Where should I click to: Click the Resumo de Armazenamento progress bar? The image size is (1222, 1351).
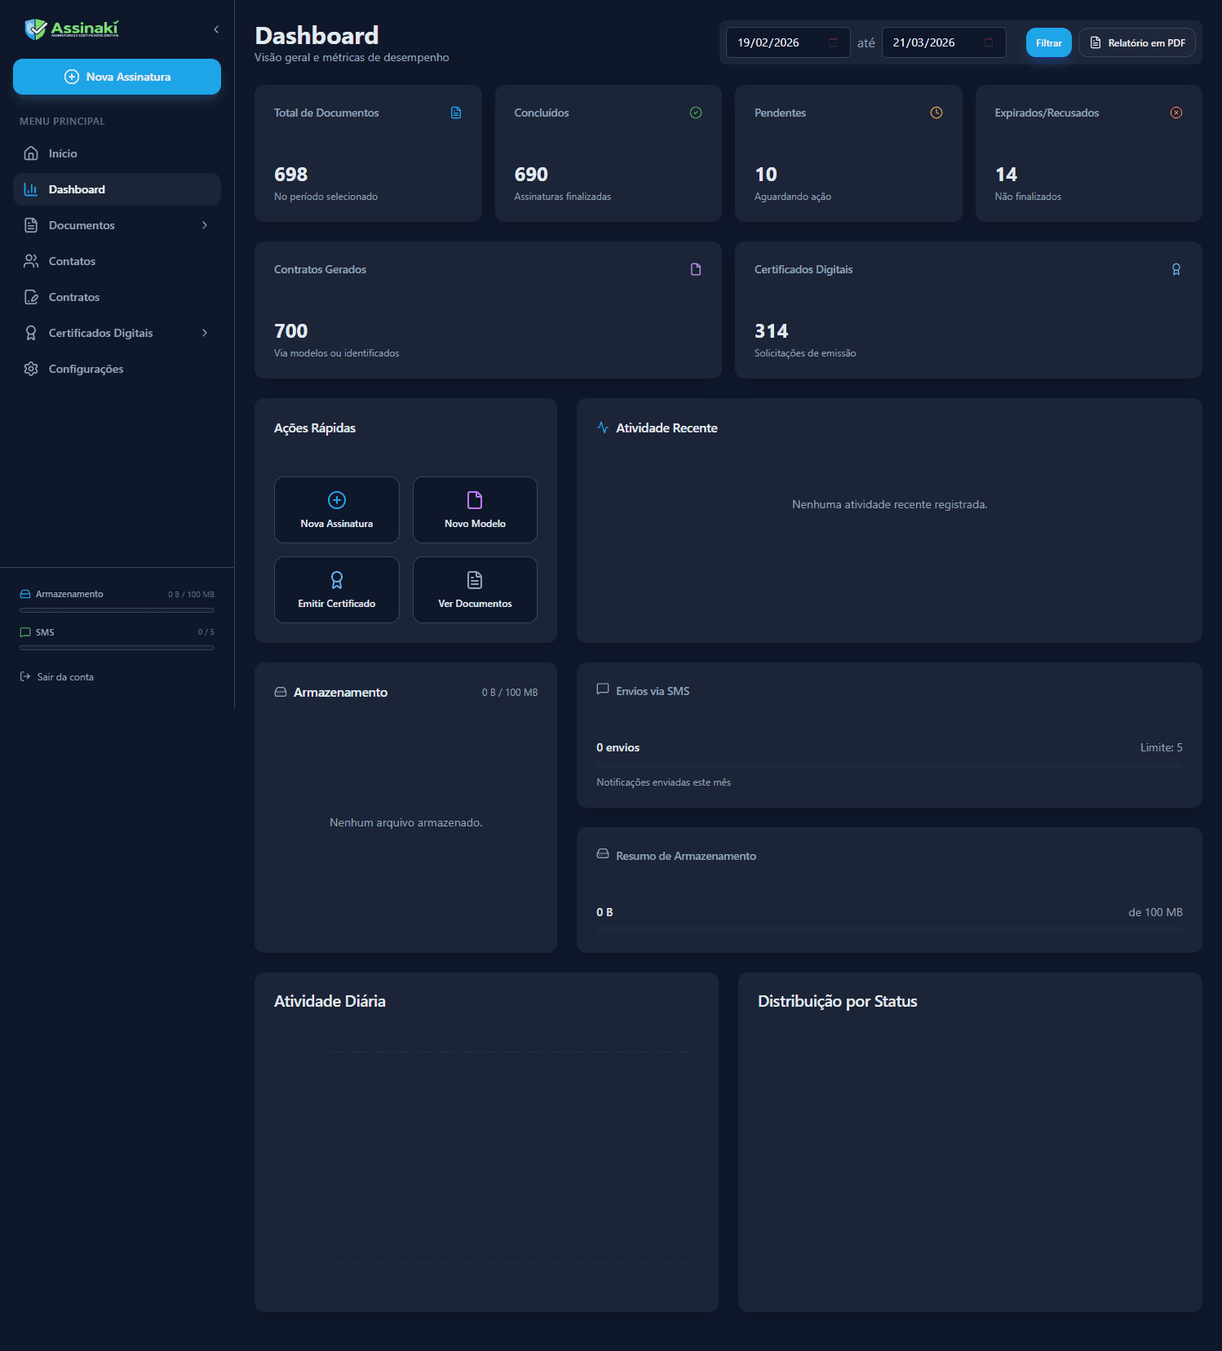coord(889,930)
